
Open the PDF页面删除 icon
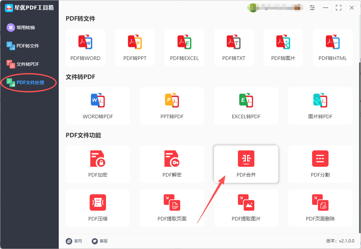320,202
